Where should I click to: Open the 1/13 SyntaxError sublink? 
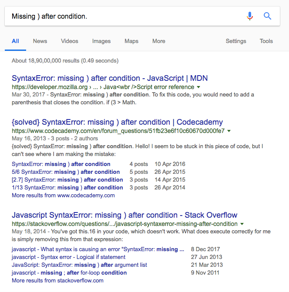tap(67, 188)
